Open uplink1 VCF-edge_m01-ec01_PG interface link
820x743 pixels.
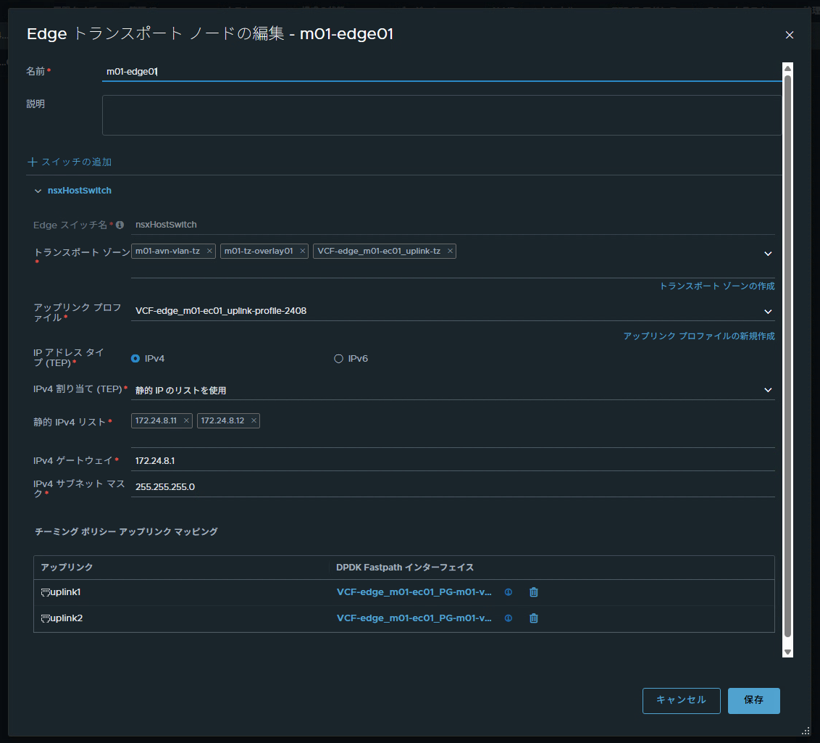(x=414, y=592)
